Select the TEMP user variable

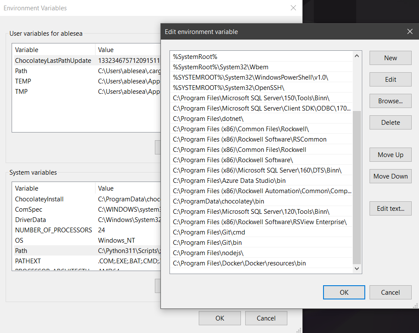coord(86,81)
